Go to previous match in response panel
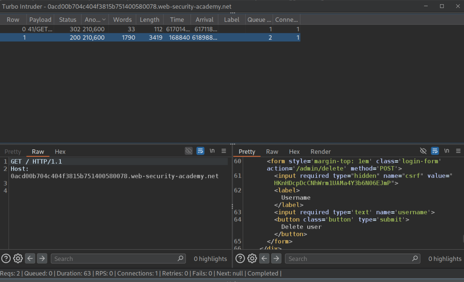This screenshot has height=282, width=464. 264,258
